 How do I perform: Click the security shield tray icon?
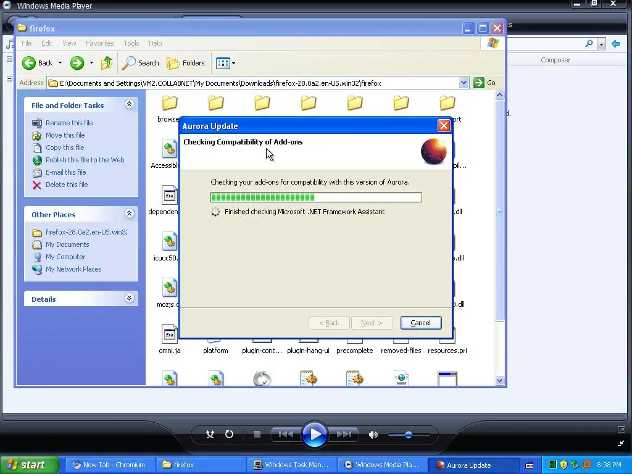564,465
